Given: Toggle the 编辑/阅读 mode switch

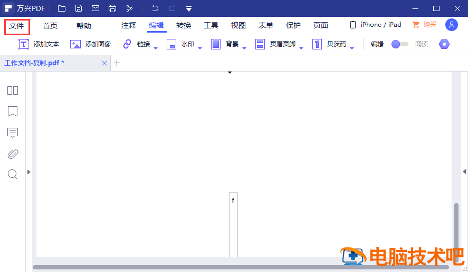Looking at the screenshot, I should [399, 44].
